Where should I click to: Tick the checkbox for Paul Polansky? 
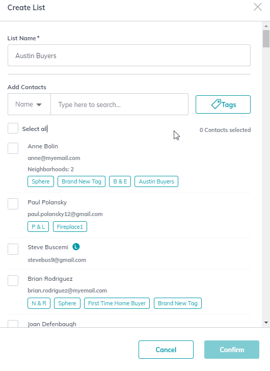pos(13,204)
